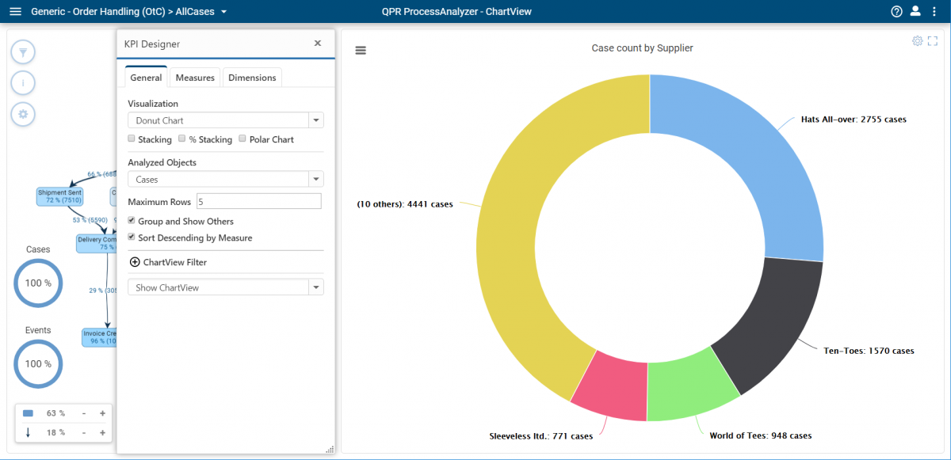Grab the KPI Designer resize handle
Image resolution: width=951 pixels, height=460 pixels.
pos(330,449)
